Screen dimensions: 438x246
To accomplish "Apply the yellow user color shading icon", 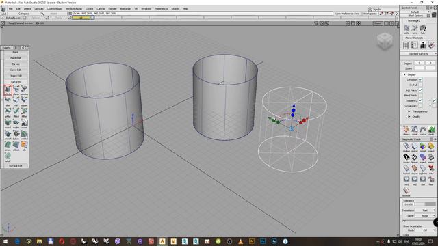I will click(431, 146).
